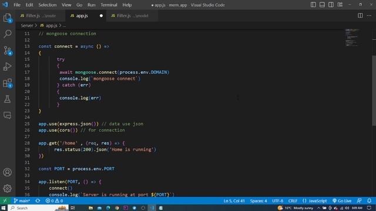
Task: Open the notifications bell
Action: coord(370,200)
